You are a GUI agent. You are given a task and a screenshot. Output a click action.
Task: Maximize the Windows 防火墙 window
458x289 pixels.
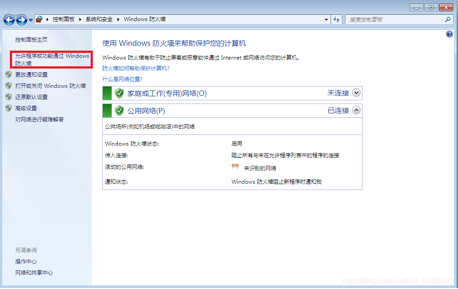click(431, 8)
